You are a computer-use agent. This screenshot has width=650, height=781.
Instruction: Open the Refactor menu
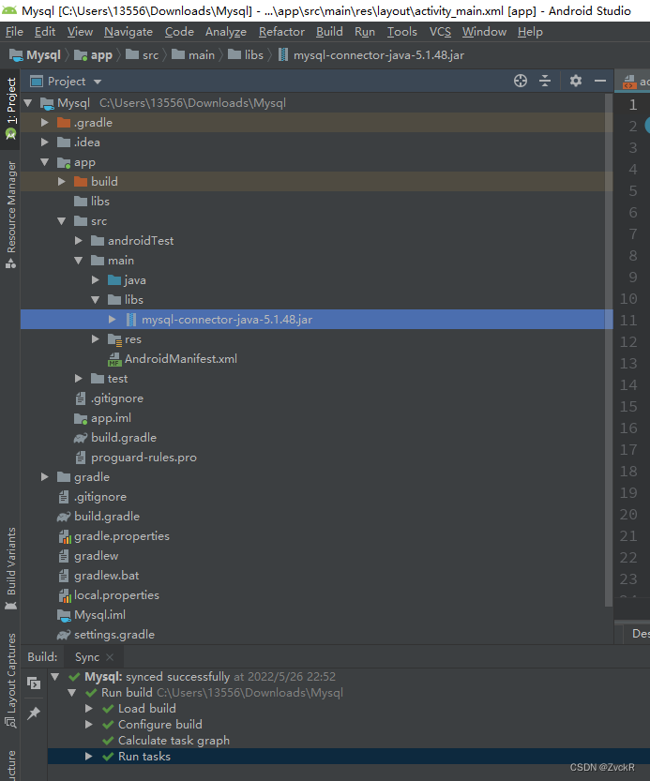point(281,32)
